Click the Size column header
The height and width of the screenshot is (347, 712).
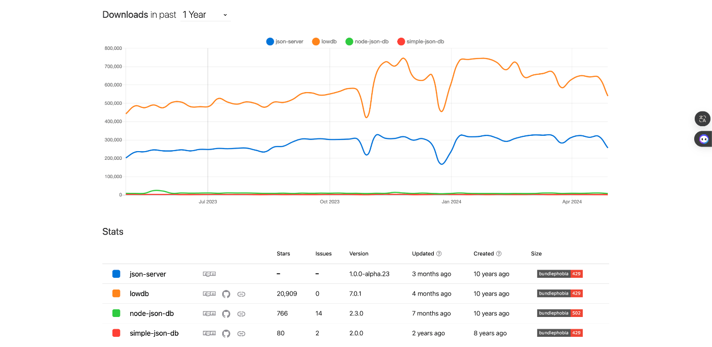click(x=536, y=253)
